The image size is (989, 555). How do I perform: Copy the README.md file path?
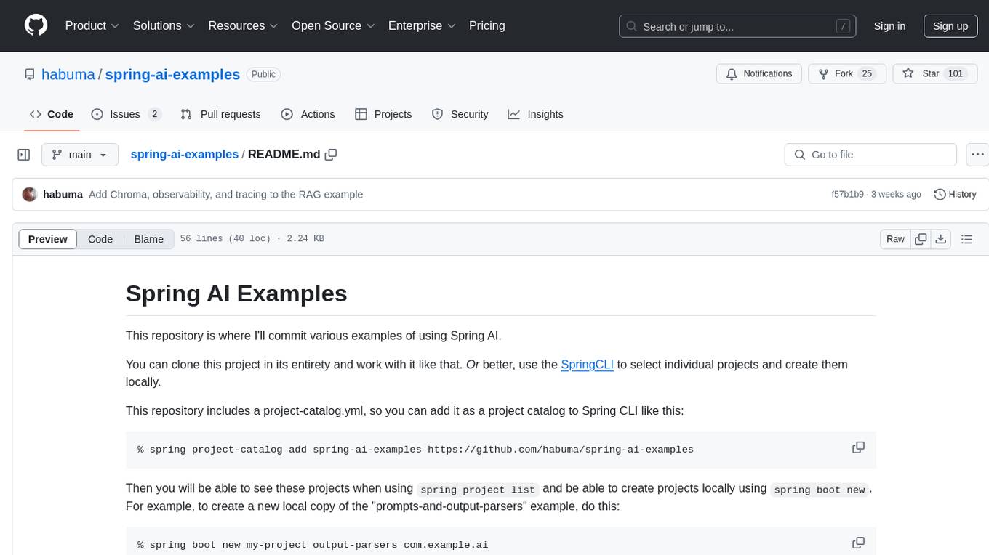coord(331,155)
